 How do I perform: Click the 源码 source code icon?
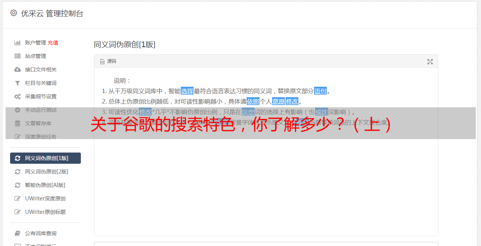(102, 62)
